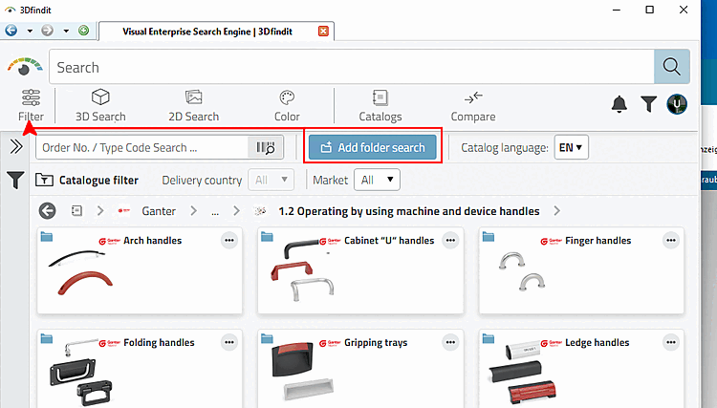Screen dimensions: 717x408
Task: Open the user profile avatar
Action: click(x=677, y=104)
